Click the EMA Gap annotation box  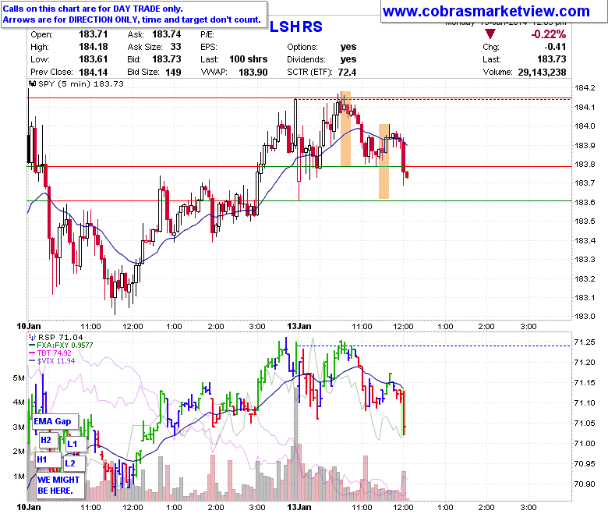pos(55,421)
